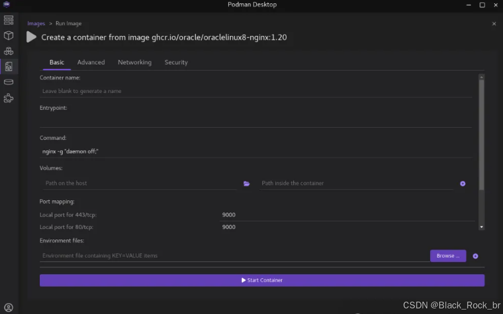Switch to the Basic tab
The height and width of the screenshot is (314, 503).
tap(57, 63)
